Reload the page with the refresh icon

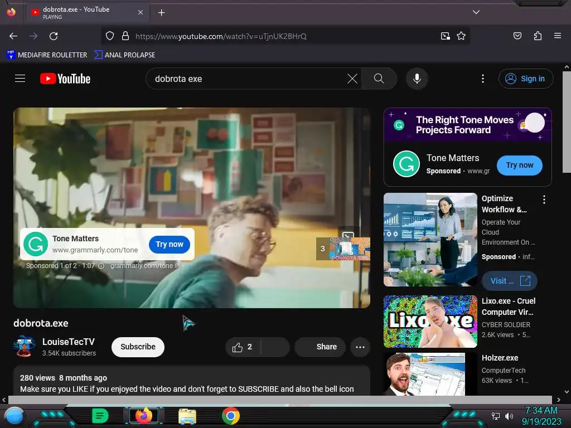coord(54,36)
